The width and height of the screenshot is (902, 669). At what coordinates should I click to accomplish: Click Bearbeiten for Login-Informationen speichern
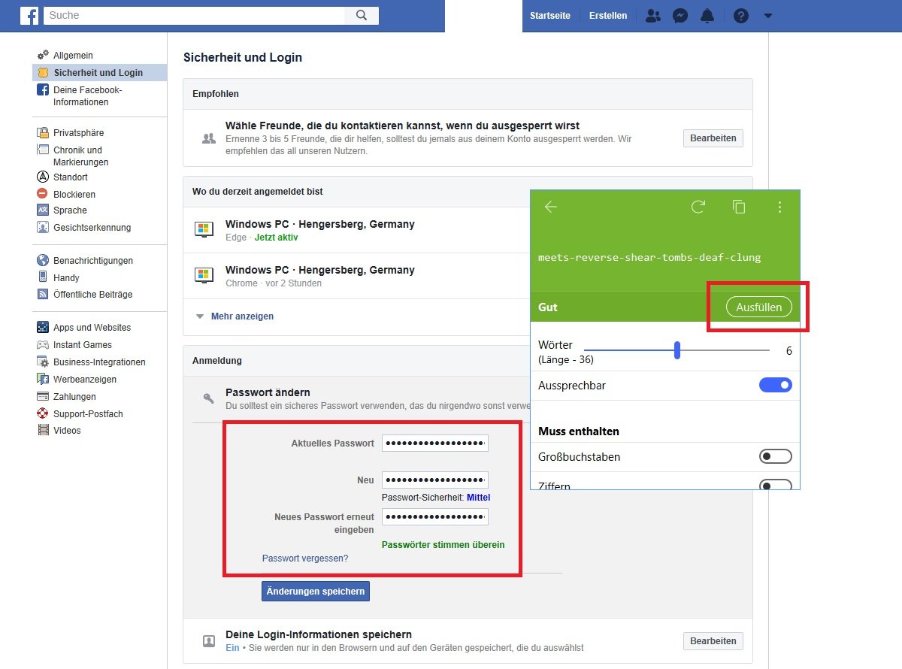(713, 641)
